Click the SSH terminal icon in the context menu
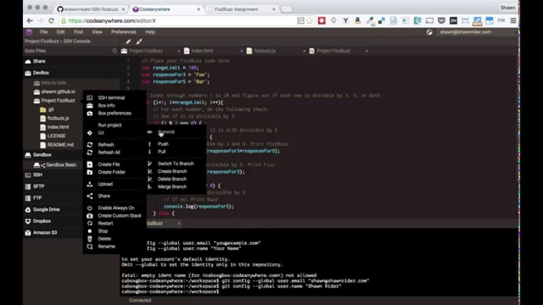This screenshot has height=305, width=543. pos(90,98)
